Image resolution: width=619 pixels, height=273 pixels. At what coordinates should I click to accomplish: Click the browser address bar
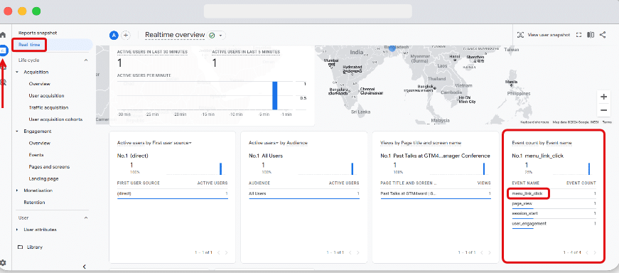click(308, 11)
